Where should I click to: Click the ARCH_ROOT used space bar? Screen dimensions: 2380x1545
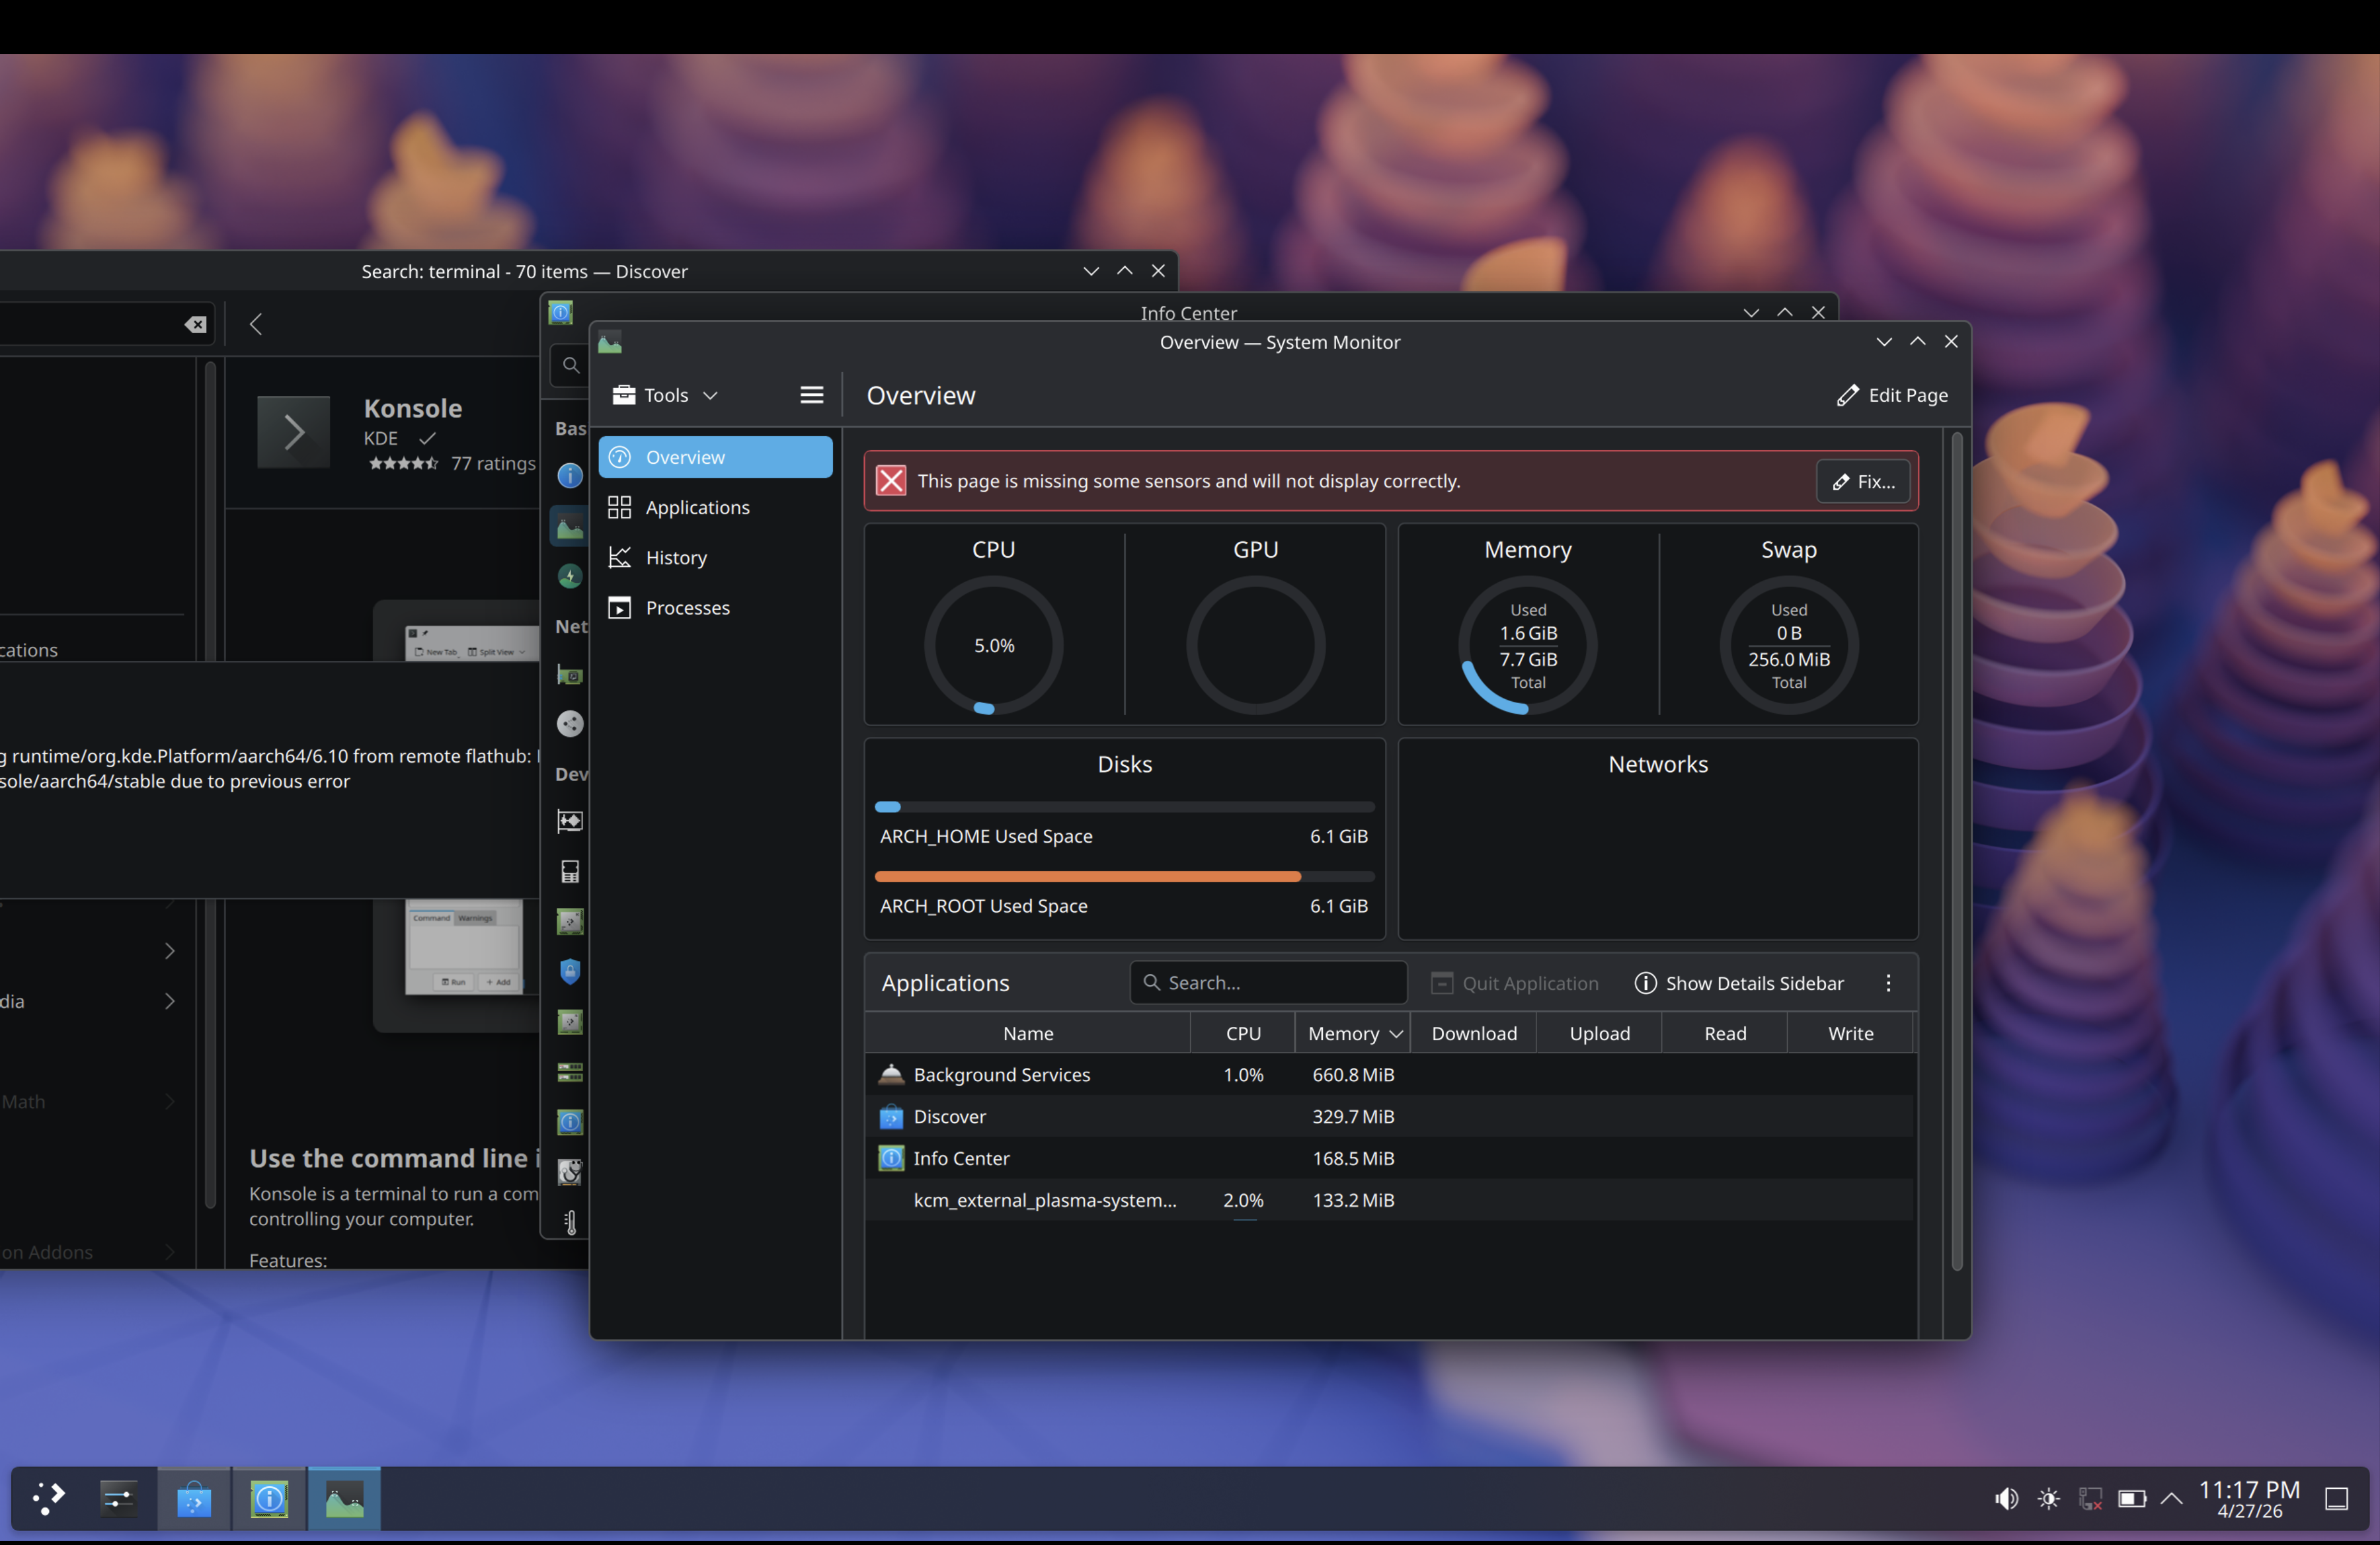coord(1124,876)
